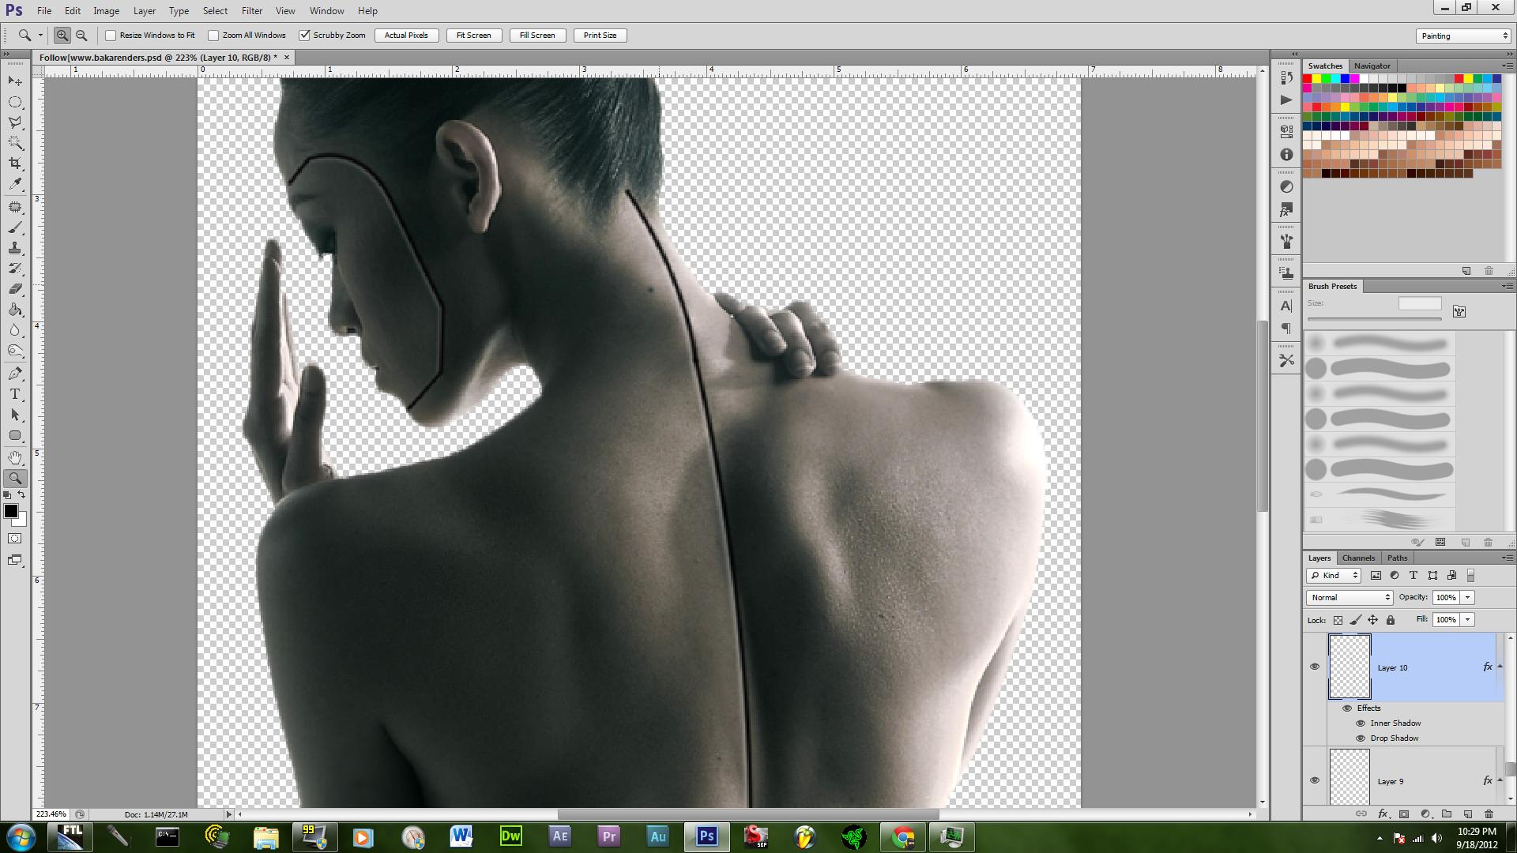Open the Actions panel play icon
The height and width of the screenshot is (853, 1517).
[1286, 100]
